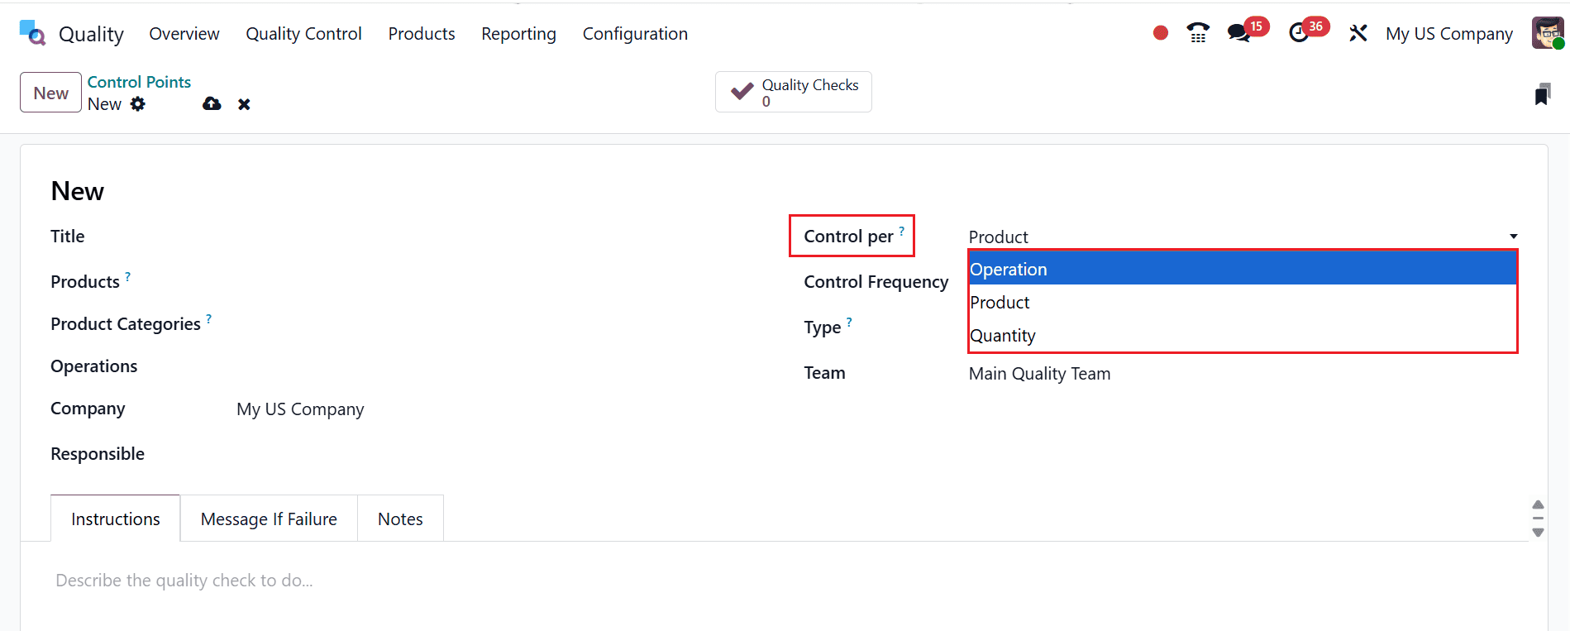
Task: Click the Quality app name
Action: pos(91,34)
